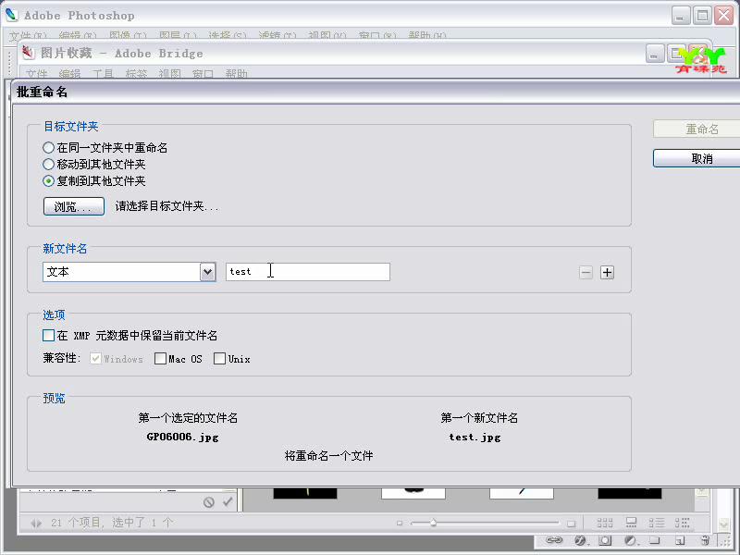Click original filename GP06006.jpg in preview
The width and height of the screenshot is (740, 555).
coord(182,437)
